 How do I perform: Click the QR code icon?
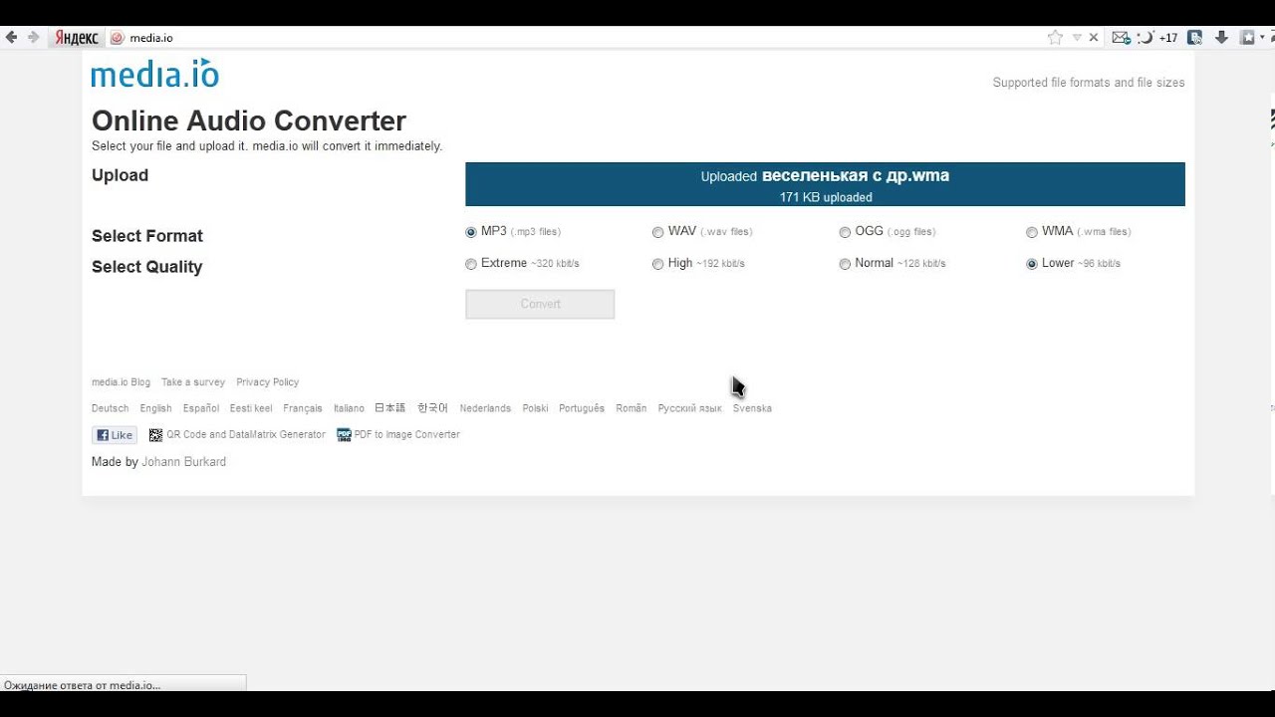coord(155,435)
